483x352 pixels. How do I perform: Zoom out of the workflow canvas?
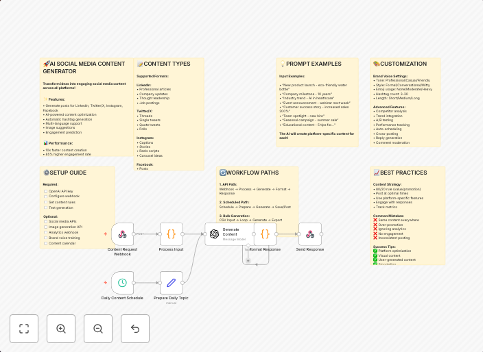(98, 329)
